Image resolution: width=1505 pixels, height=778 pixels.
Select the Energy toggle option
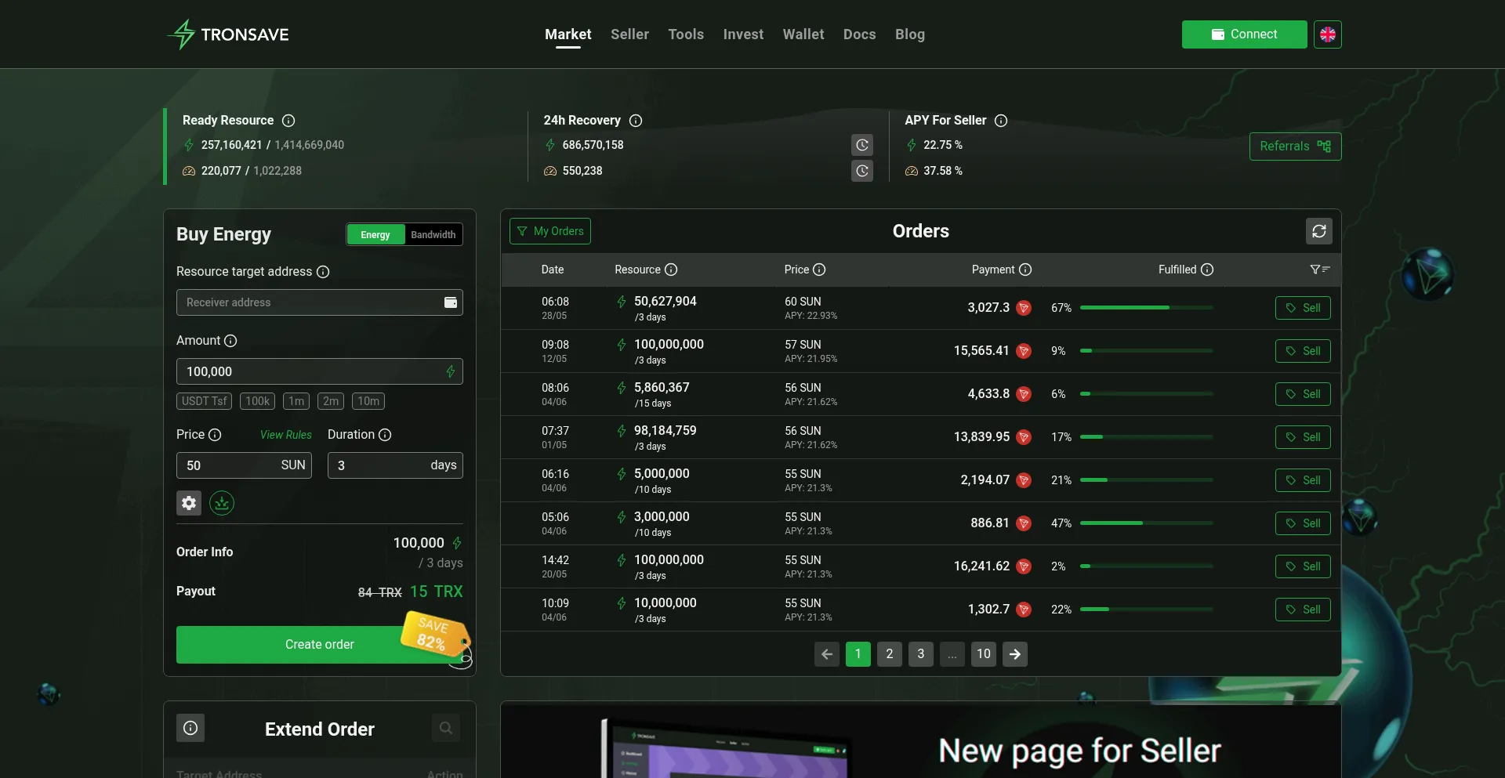point(375,234)
